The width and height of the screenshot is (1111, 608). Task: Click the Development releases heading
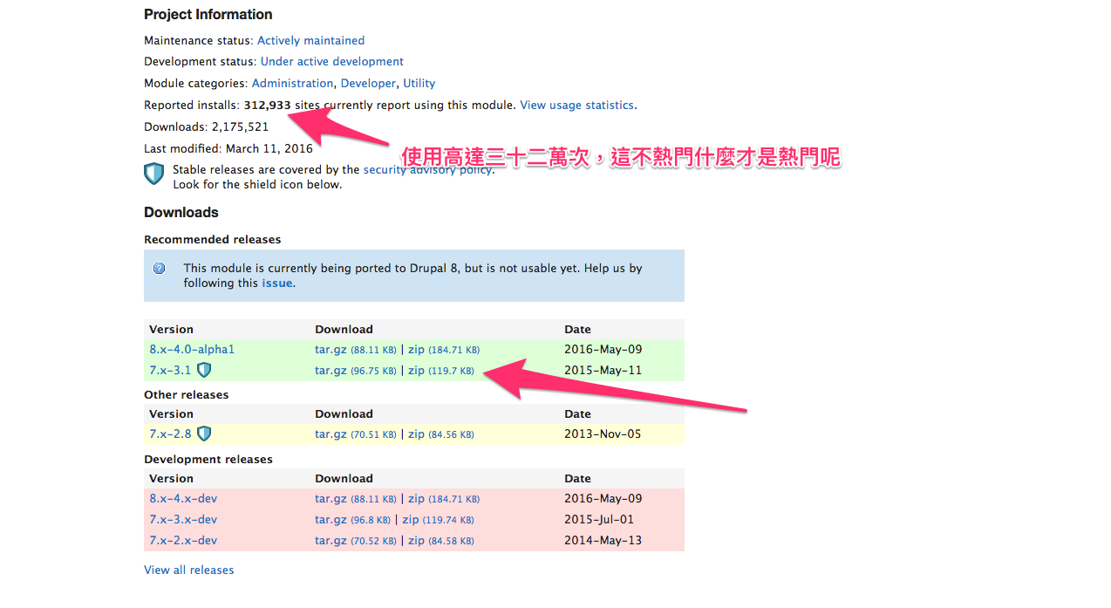[208, 460]
